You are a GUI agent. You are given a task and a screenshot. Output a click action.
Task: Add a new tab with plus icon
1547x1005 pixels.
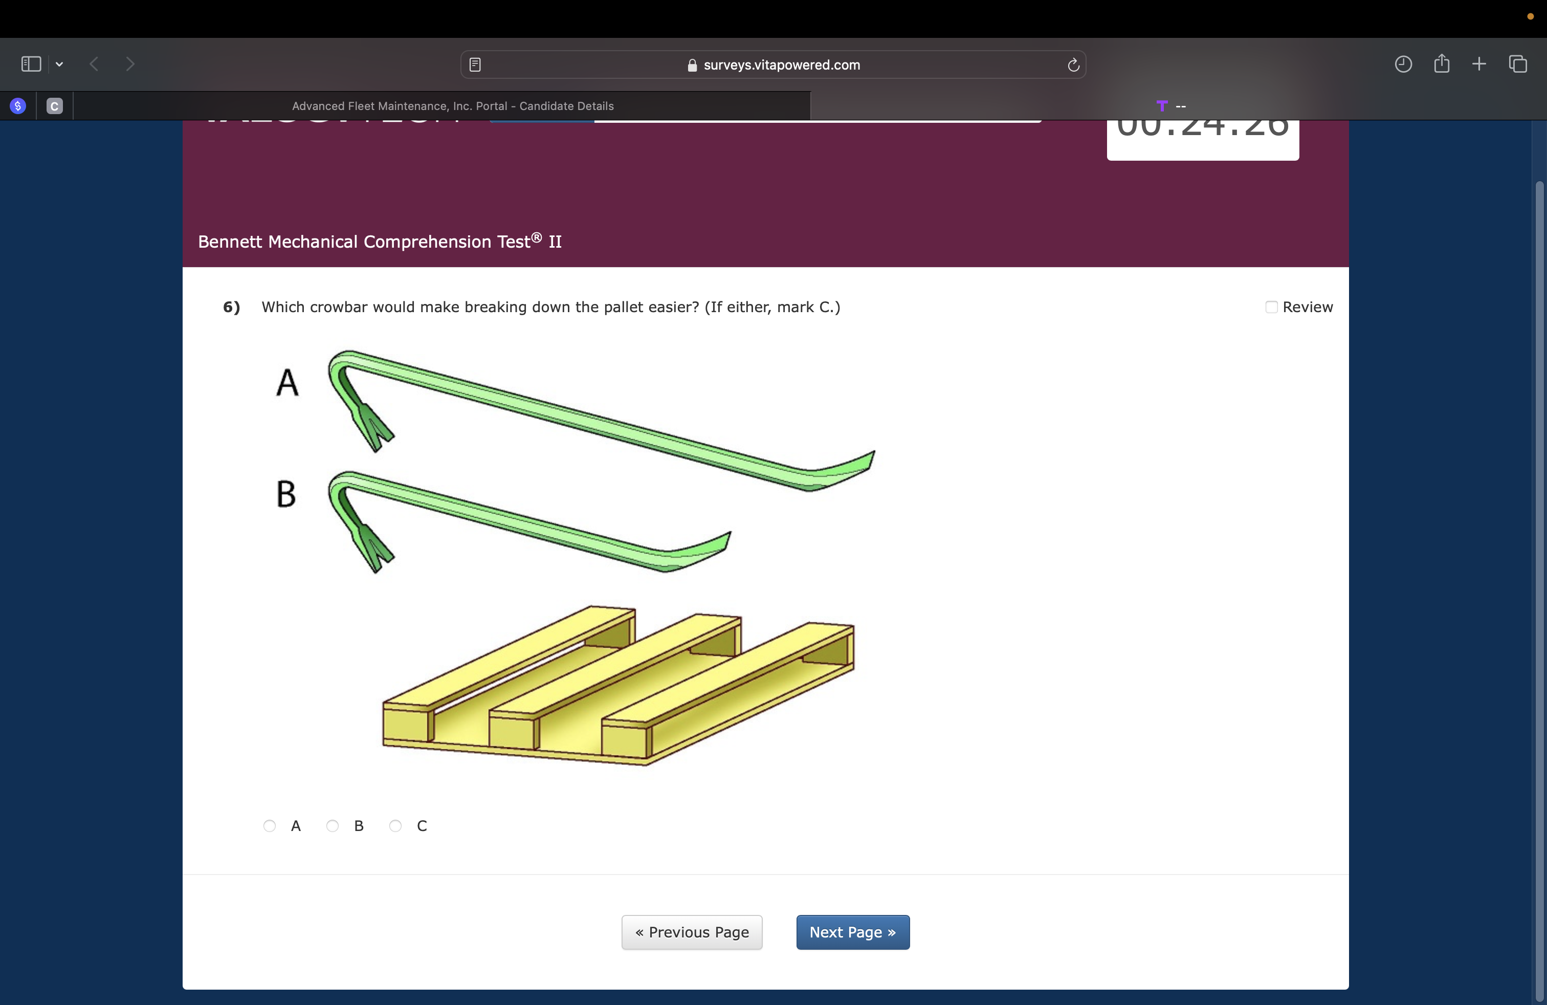(x=1479, y=63)
